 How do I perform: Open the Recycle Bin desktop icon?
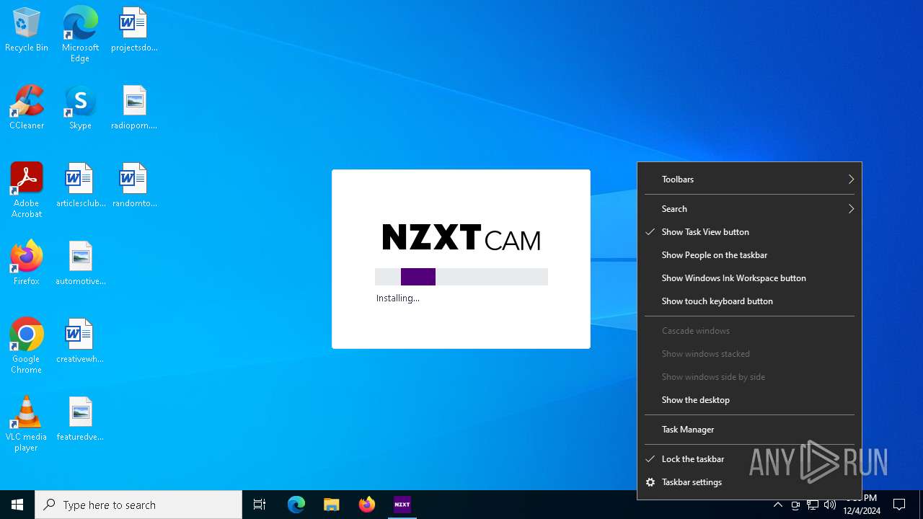tap(27, 30)
